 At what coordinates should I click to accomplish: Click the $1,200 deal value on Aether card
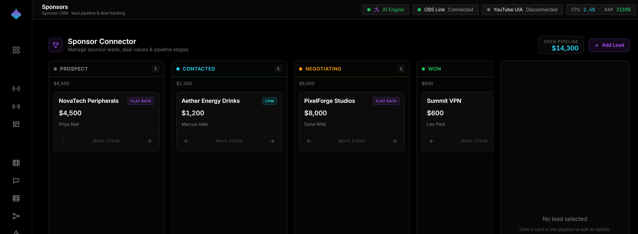193,113
